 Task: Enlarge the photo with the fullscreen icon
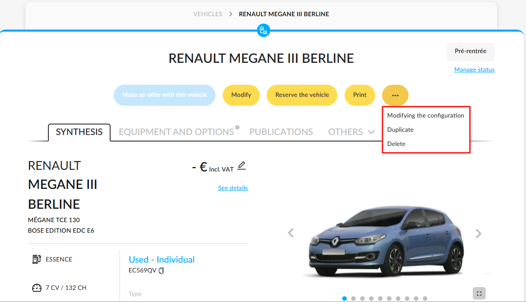click(479, 293)
